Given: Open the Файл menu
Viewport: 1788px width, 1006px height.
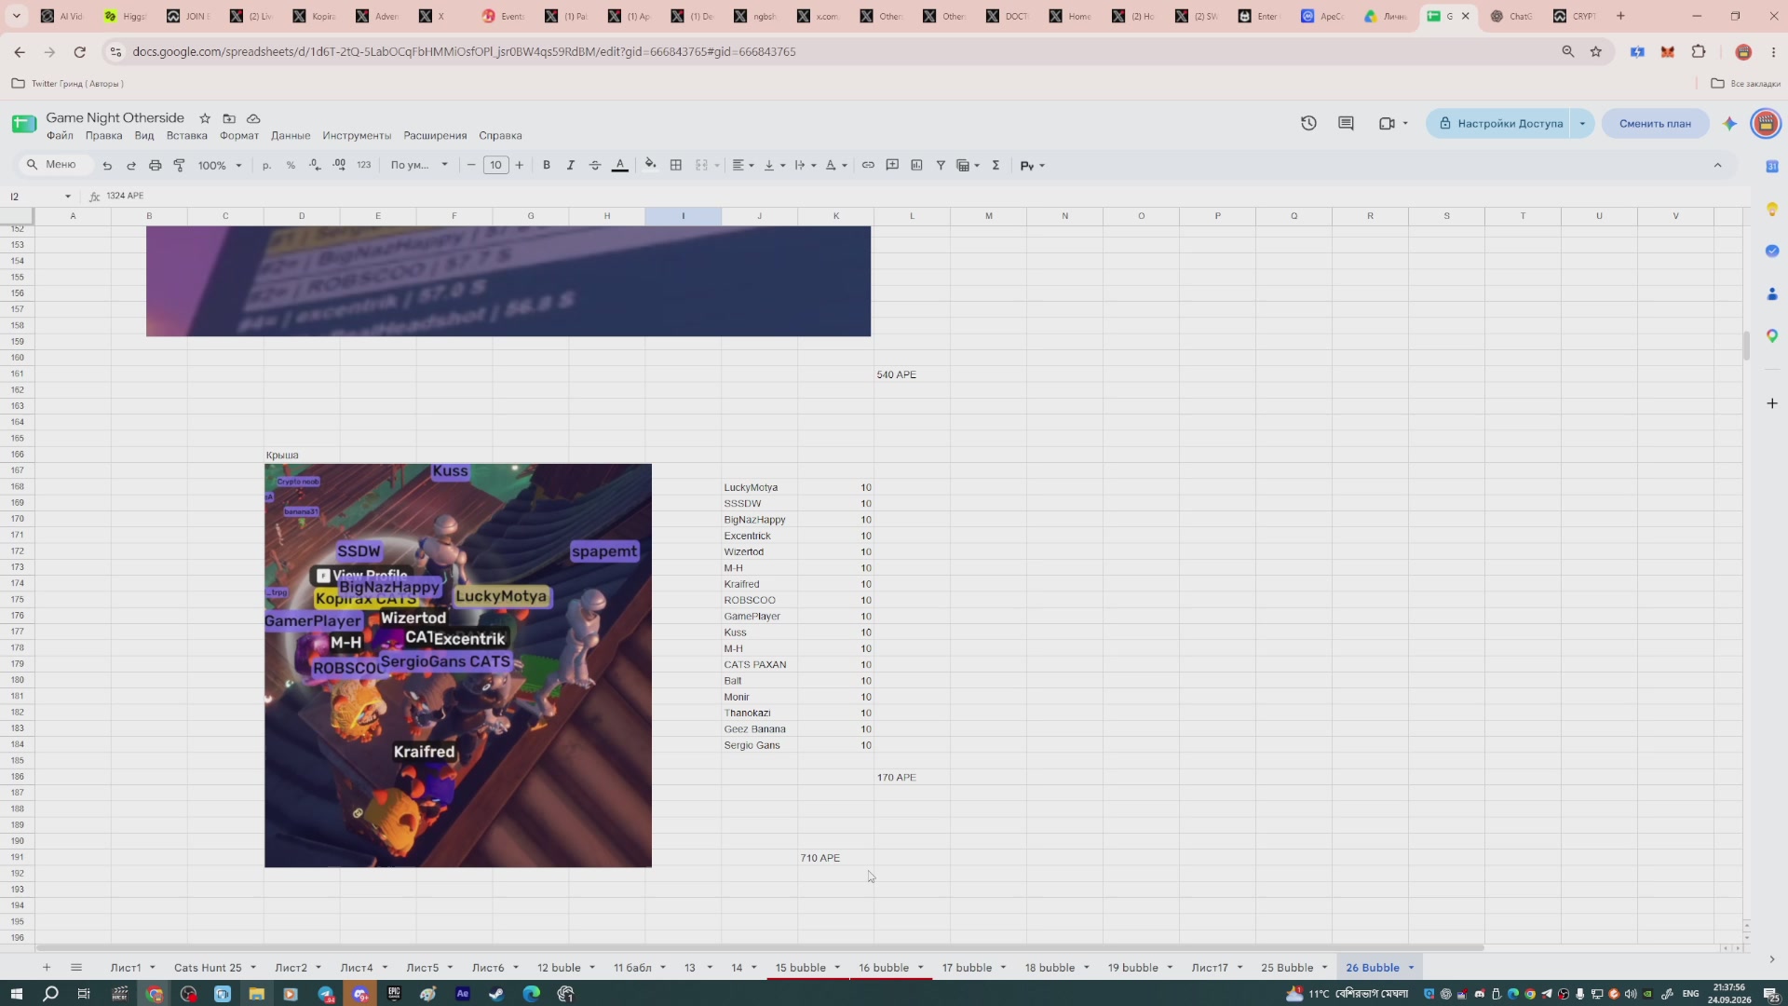Looking at the screenshot, I should (x=60, y=136).
